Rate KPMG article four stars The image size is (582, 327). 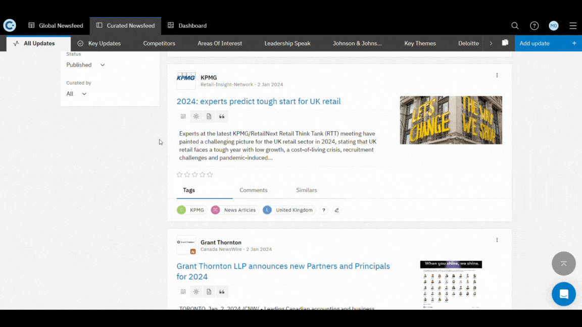point(202,175)
